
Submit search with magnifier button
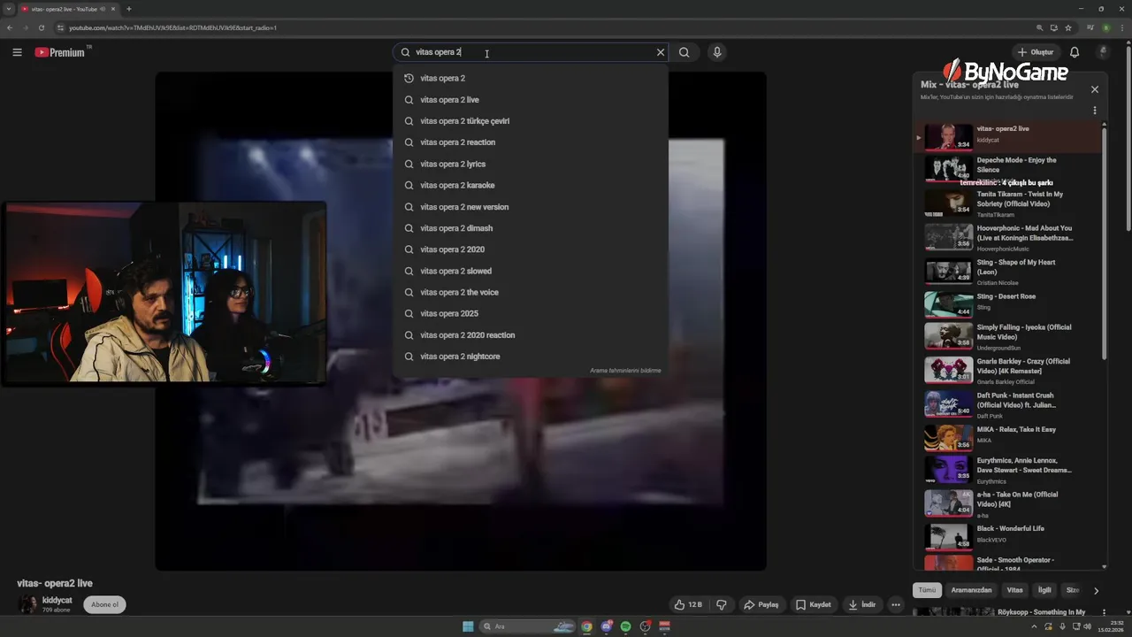(684, 52)
